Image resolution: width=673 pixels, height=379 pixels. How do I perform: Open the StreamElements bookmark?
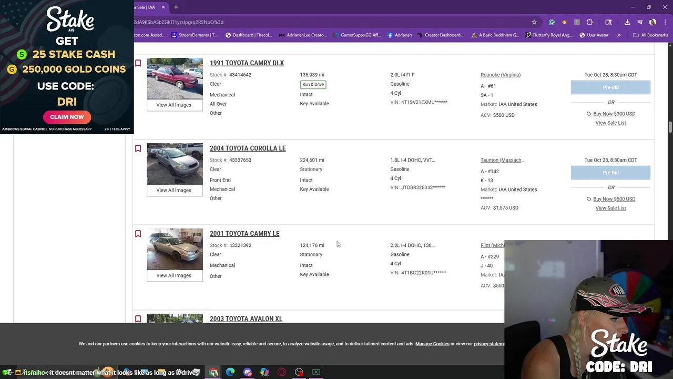tap(194, 35)
